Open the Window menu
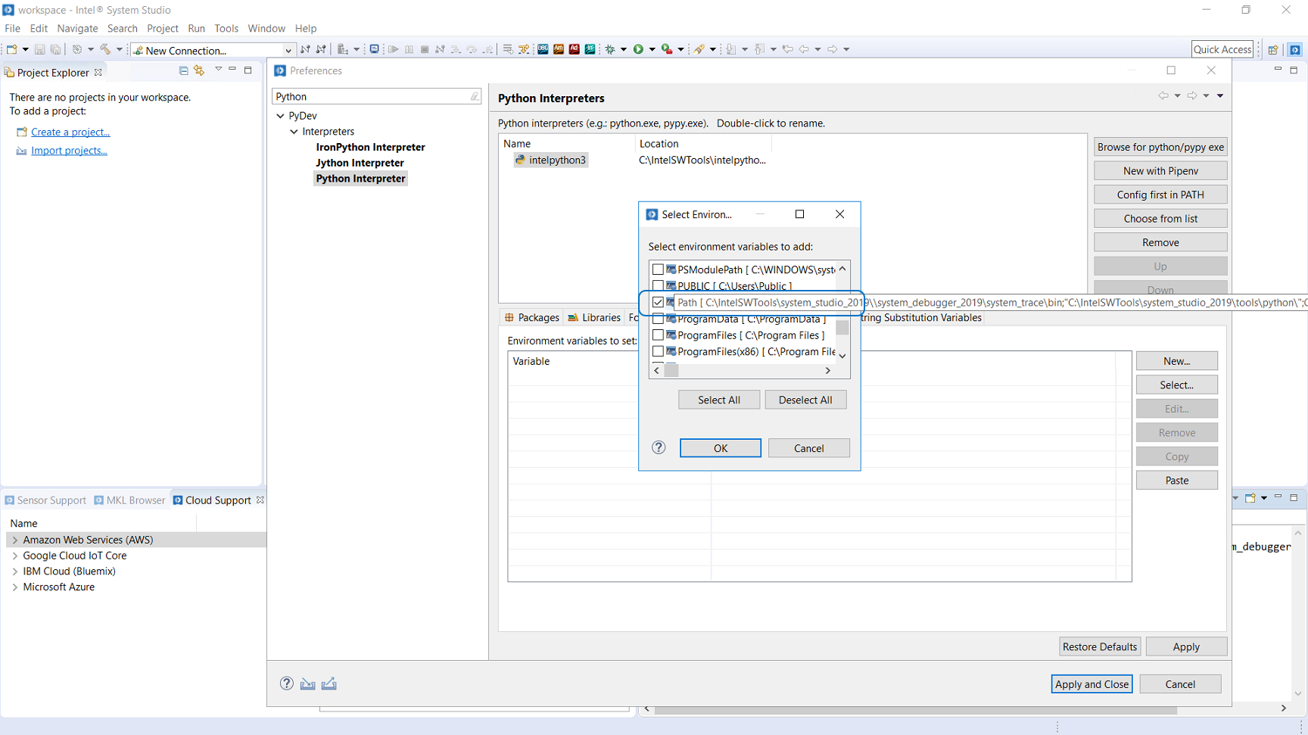Screen dimensions: 1308x735 tap(266, 28)
